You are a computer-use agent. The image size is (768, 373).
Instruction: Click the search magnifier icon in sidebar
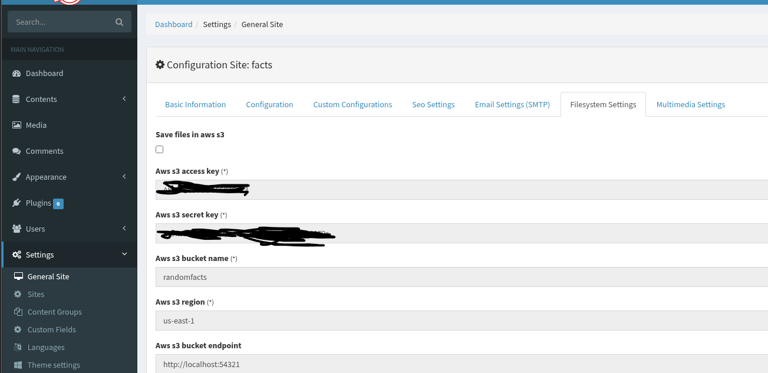coord(119,22)
